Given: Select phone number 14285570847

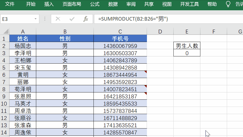Looking at the screenshot, I should [x=120, y=132].
